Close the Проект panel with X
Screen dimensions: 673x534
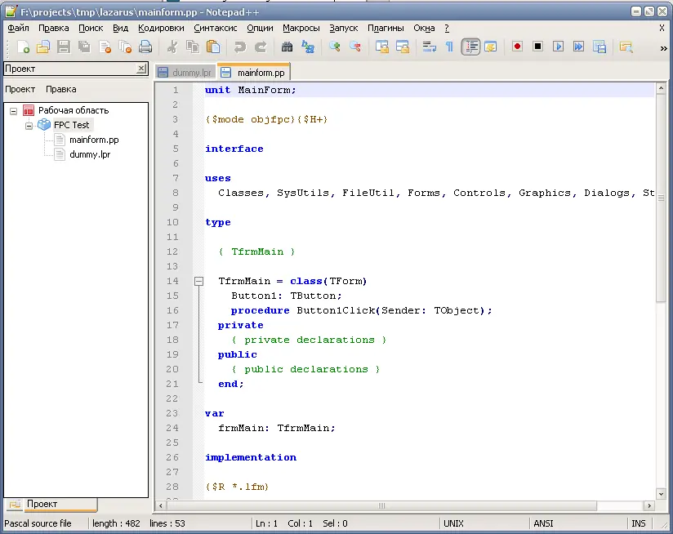coord(140,69)
